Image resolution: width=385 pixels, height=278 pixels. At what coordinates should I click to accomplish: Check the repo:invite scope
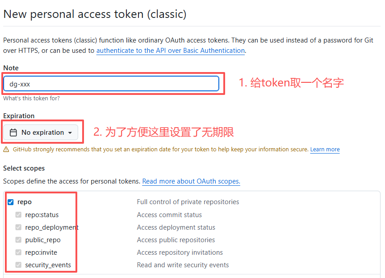pos(18,252)
